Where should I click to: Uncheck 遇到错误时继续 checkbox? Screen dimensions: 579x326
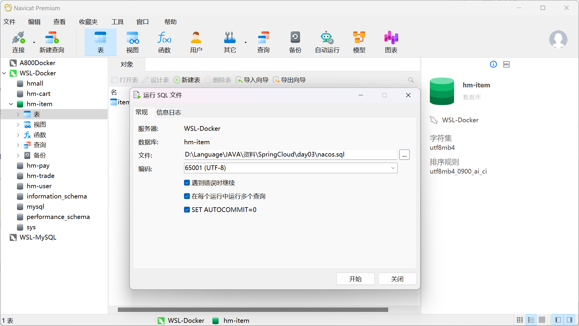[187, 183]
